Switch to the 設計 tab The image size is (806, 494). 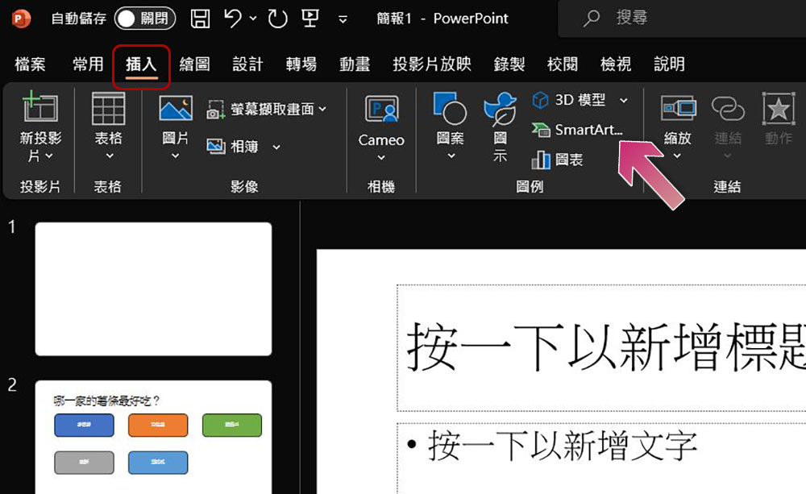(x=247, y=64)
